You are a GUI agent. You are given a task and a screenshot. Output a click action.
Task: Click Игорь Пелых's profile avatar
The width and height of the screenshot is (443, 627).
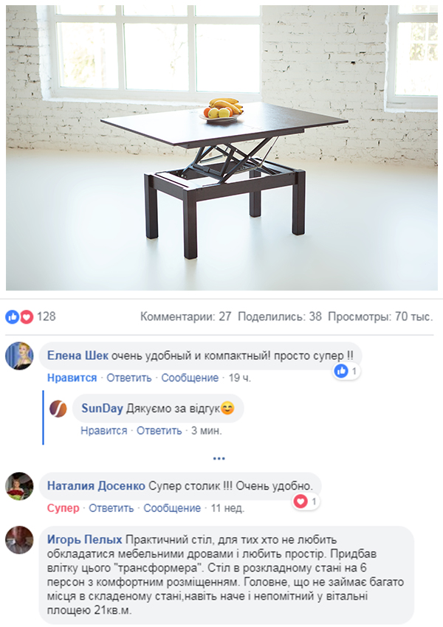(x=19, y=540)
